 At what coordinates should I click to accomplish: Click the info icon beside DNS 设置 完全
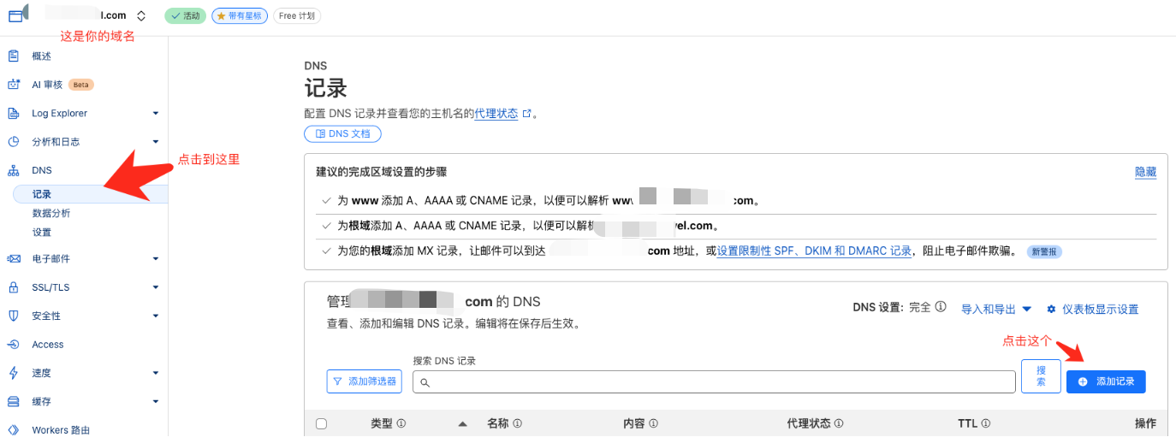pos(941,307)
